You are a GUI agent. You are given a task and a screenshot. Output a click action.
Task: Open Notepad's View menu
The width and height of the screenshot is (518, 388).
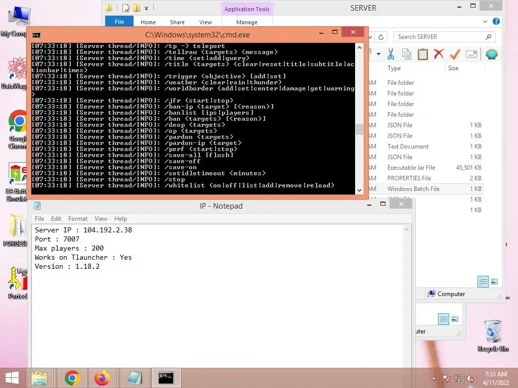click(101, 218)
